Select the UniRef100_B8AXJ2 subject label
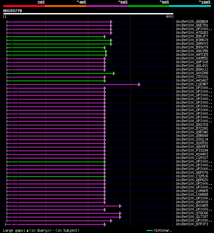214x233 pixels. coord(192,69)
